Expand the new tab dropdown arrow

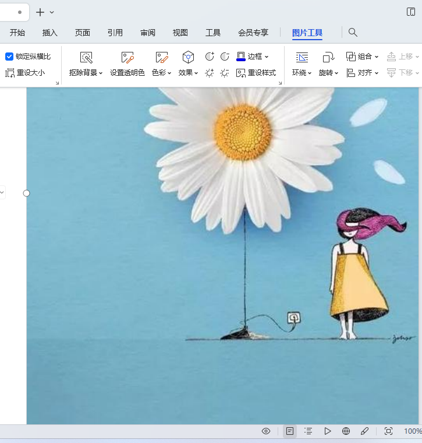point(52,12)
